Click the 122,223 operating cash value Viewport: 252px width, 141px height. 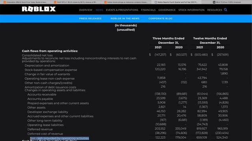pyautogui.click(x=160, y=137)
